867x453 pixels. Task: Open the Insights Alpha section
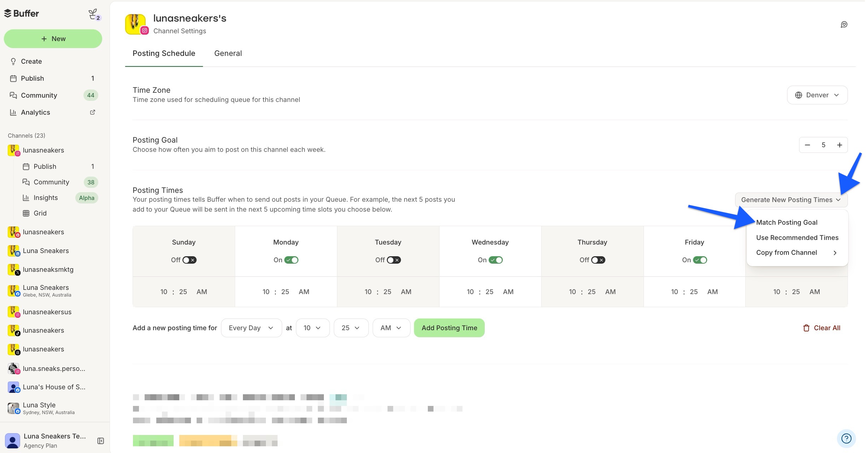coord(45,197)
